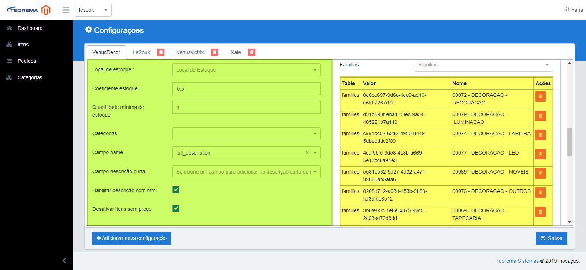Open the Teorema Sistemas footer link
The height and width of the screenshot is (270, 586).
click(x=517, y=261)
